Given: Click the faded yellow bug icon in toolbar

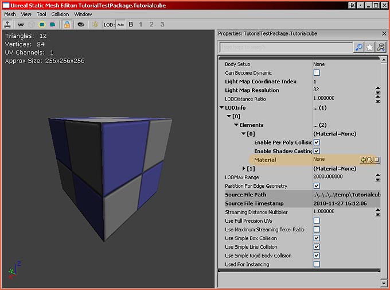Looking at the screenshot, I should (95, 25).
